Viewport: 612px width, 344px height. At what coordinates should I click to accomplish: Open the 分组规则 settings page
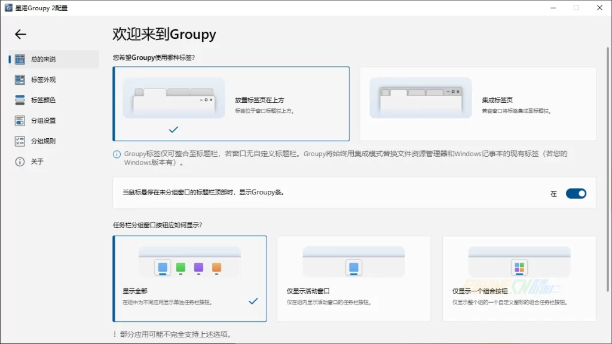point(44,141)
